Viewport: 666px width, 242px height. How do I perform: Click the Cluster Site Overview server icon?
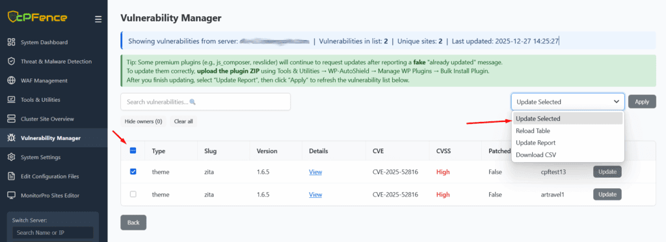[12, 119]
